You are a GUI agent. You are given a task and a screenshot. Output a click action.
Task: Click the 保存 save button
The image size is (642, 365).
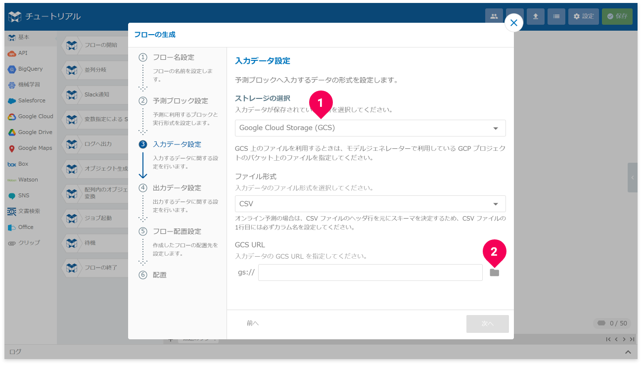point(617,16)
